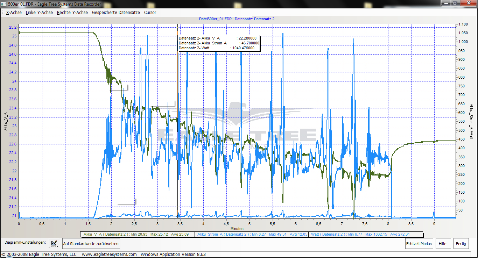
Task: Click the Minuten x-axis label
Action: [237, 228]
